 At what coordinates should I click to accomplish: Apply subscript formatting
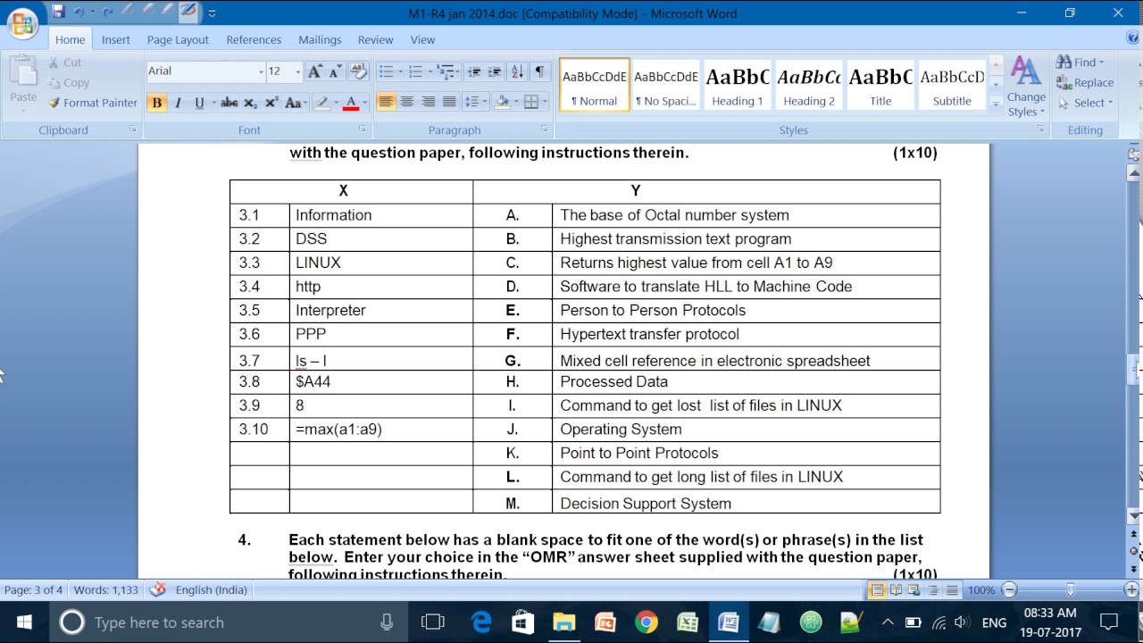(x=250, y=103)
